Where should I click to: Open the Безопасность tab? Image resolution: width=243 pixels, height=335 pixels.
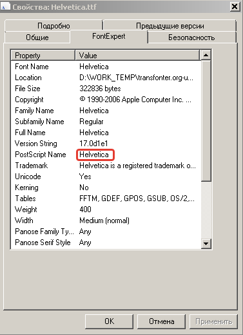(191, 38)
